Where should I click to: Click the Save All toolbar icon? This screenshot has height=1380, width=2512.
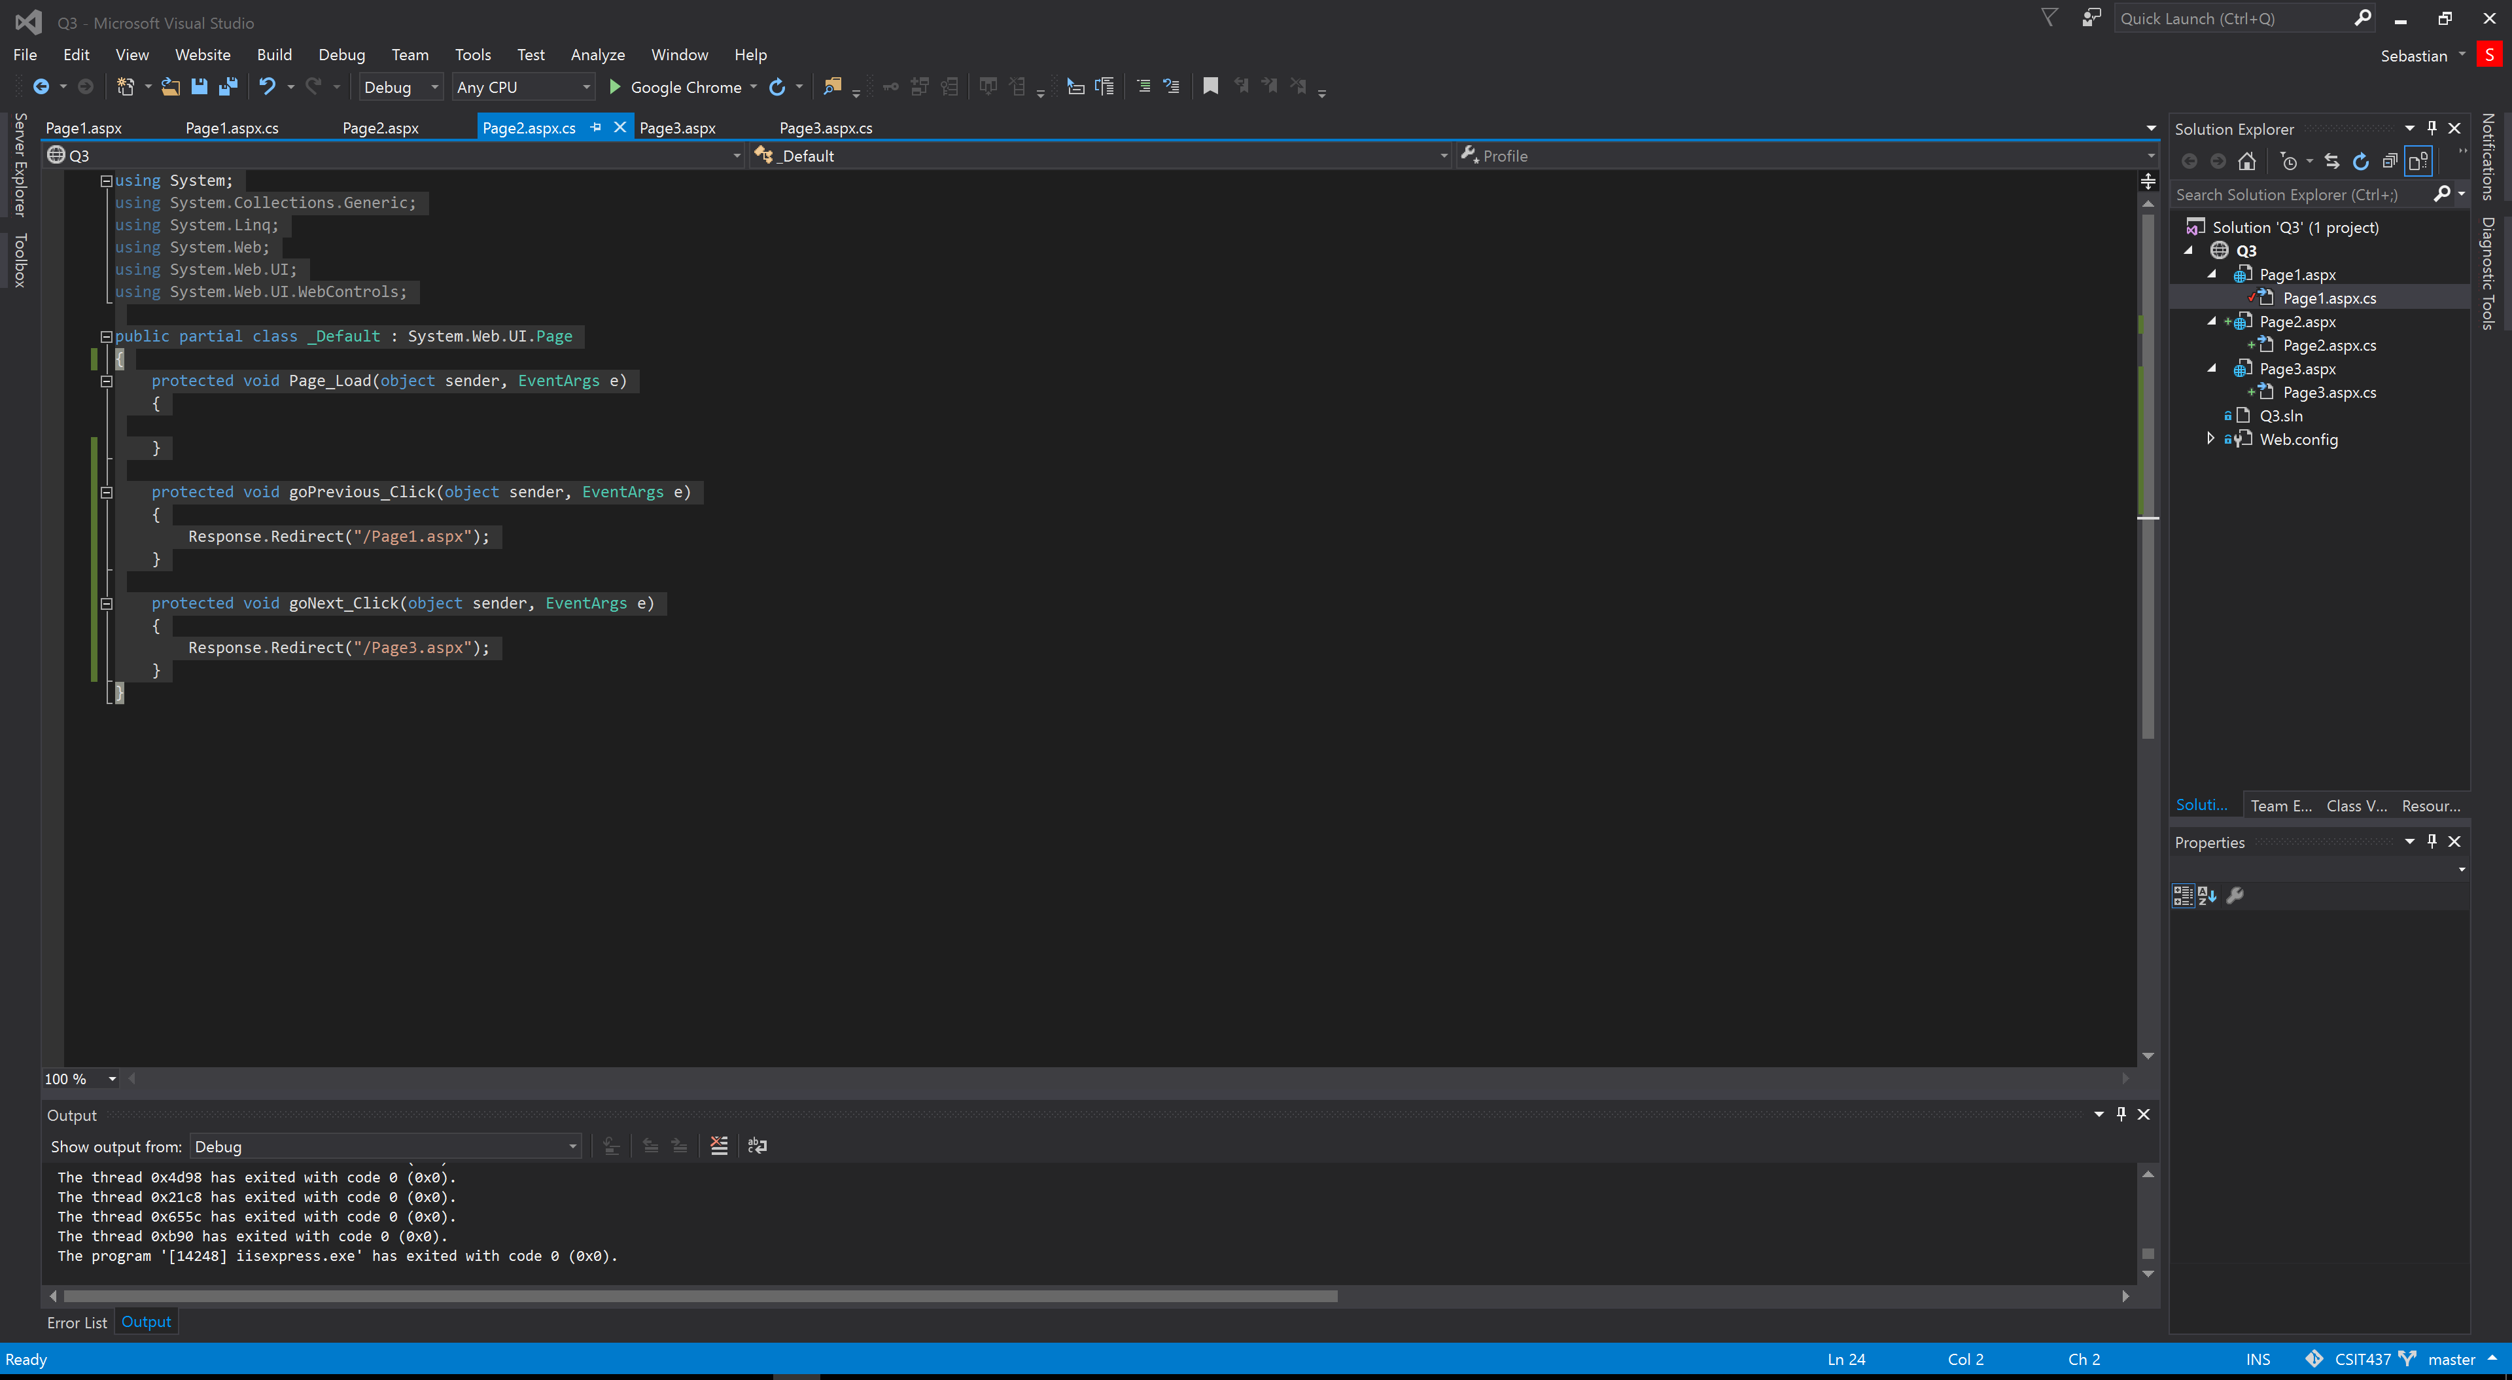click(x=228, y=87)
